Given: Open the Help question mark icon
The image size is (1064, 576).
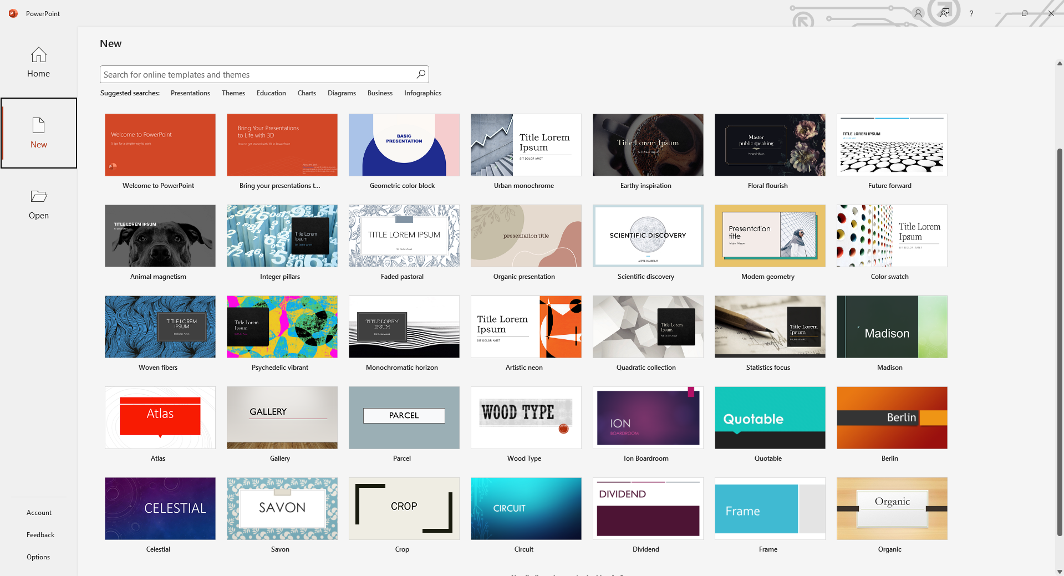Looking at the screenshot, I should point(971,13).
